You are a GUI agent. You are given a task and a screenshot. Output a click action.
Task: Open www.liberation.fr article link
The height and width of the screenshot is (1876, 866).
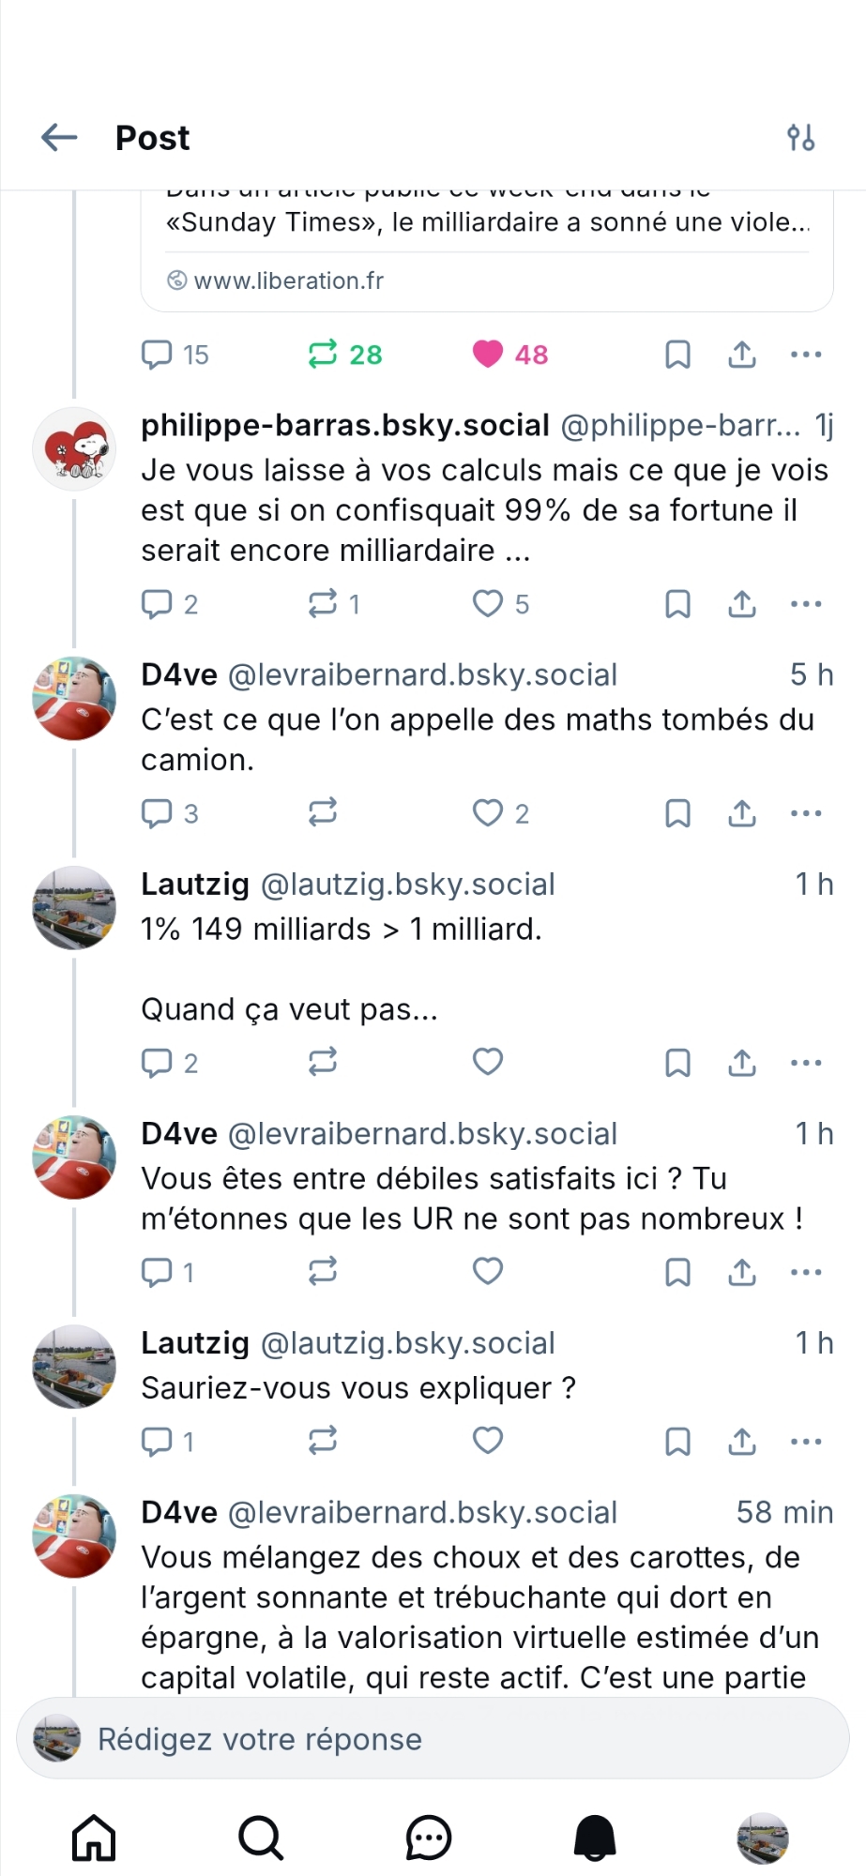click(x=288, y=280)
